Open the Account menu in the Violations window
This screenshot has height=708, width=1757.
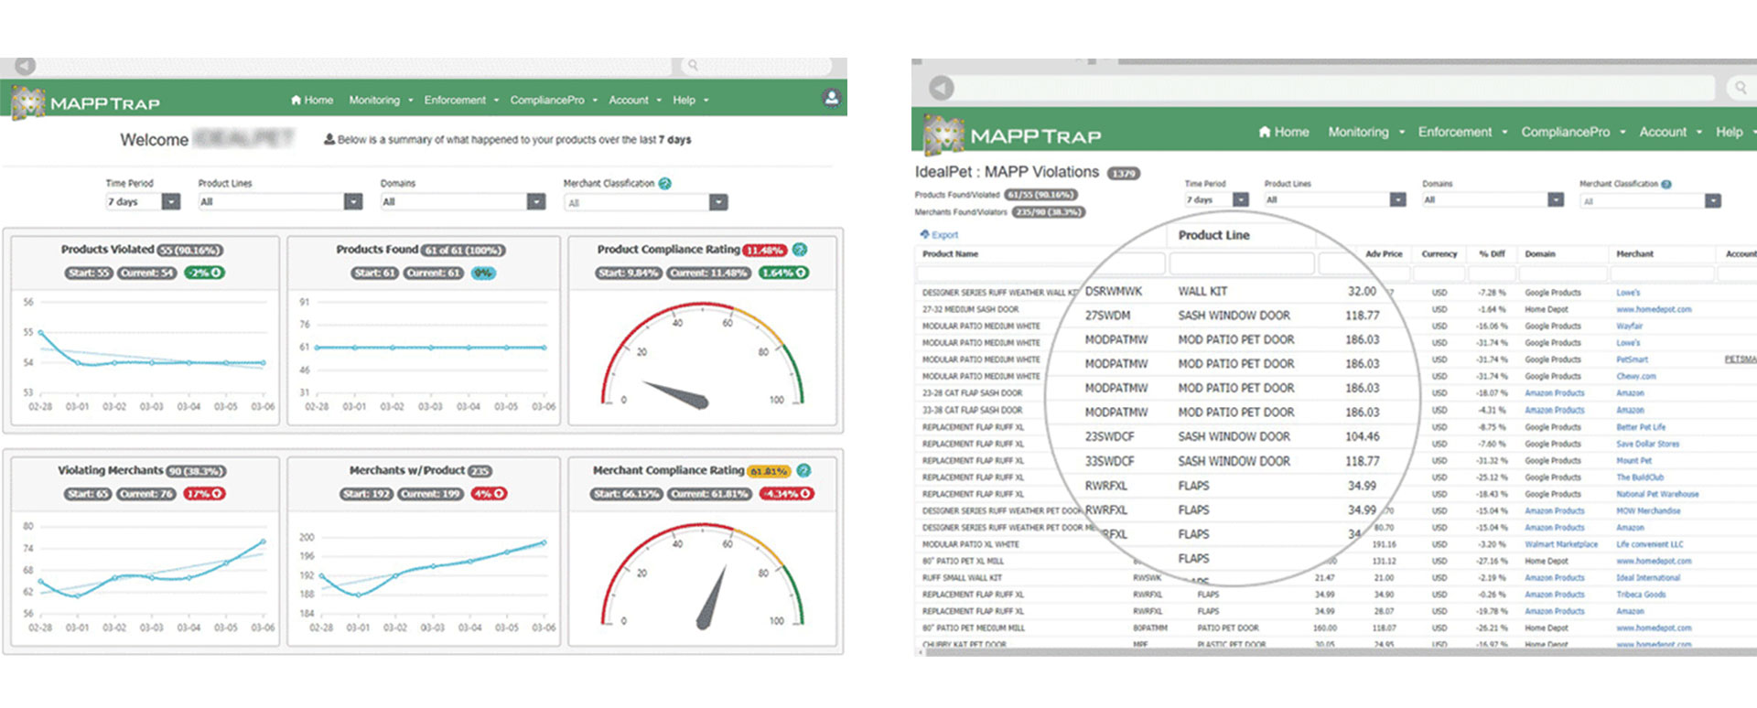[x=1670, y=132]
